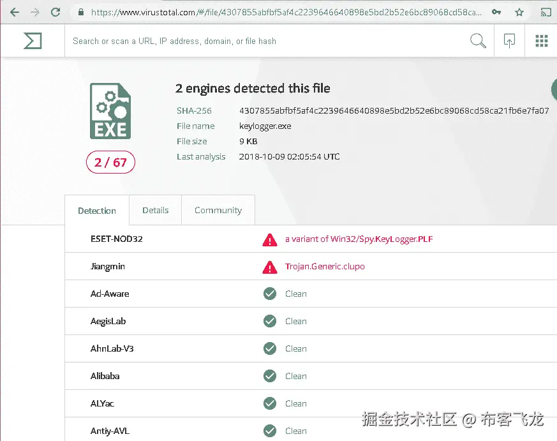Click the SHA-256 hash value
Screen dimensions: 557x441
pyautogui.click(x=394, y=110)
